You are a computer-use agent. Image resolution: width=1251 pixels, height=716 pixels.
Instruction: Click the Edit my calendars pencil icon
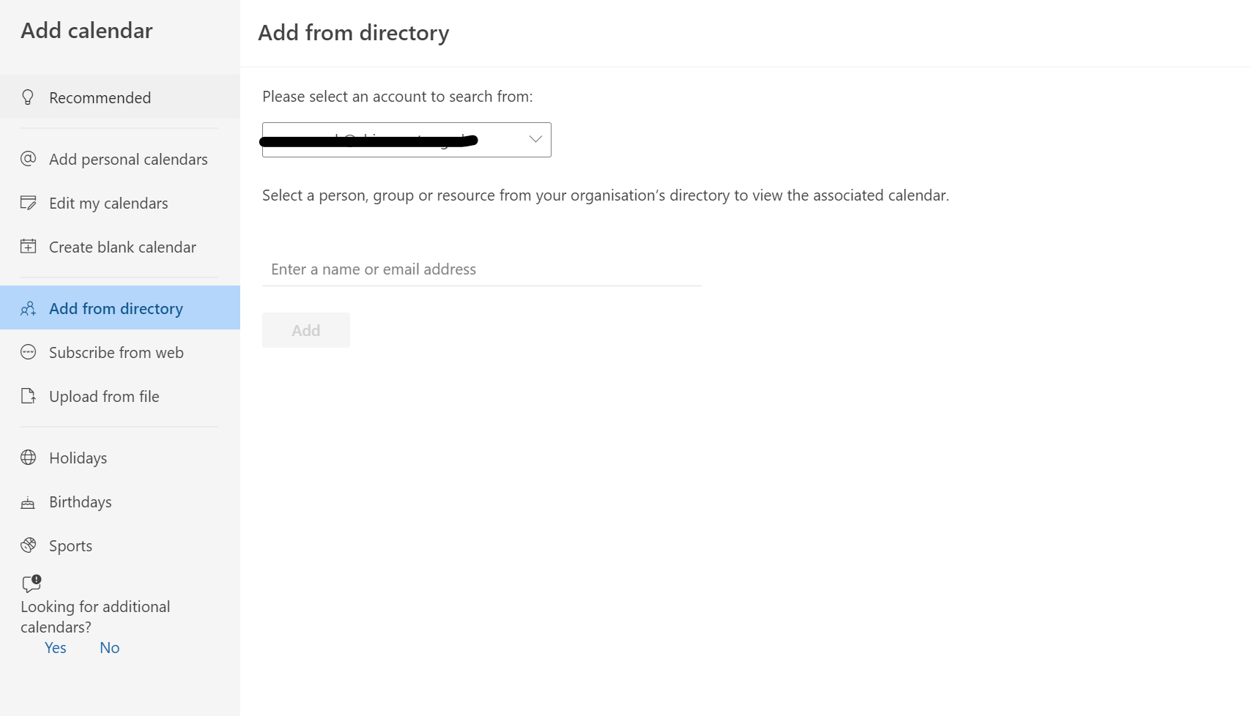tap(28, 203)
